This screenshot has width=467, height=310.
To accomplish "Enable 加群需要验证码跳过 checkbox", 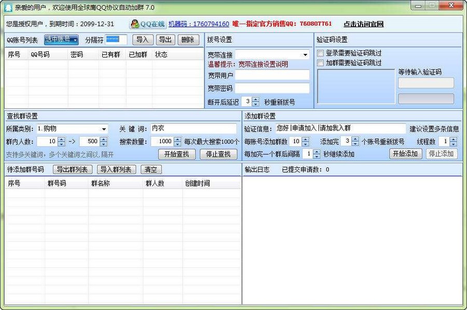I will tap(320, 62).
